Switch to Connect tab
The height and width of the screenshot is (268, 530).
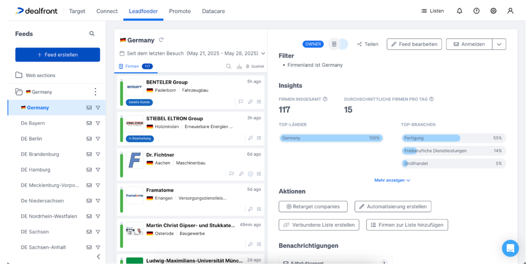[x=107, y=11]
